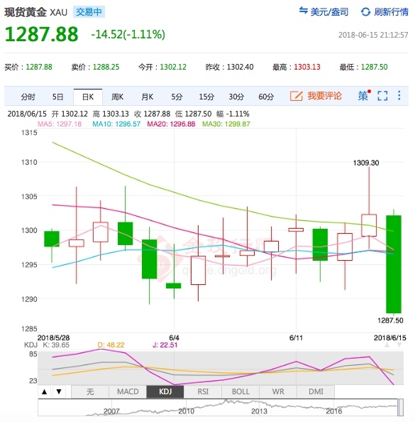Image resolution: width=415 pixels, height=422 pixels.
Task: Click the 策 strategy icon with red dot
Action: pyautogui.click(x=364, y=95)
